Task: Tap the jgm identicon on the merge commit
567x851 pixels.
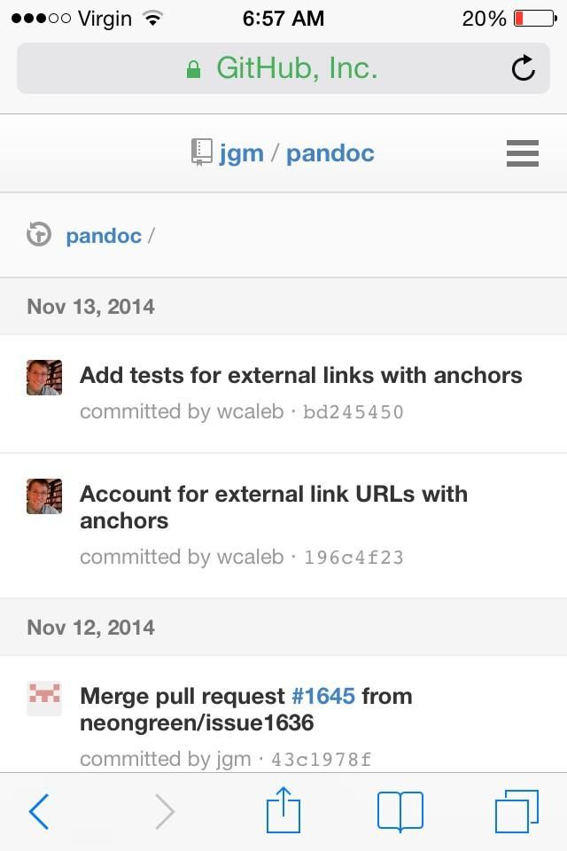Action: [44, 699]
